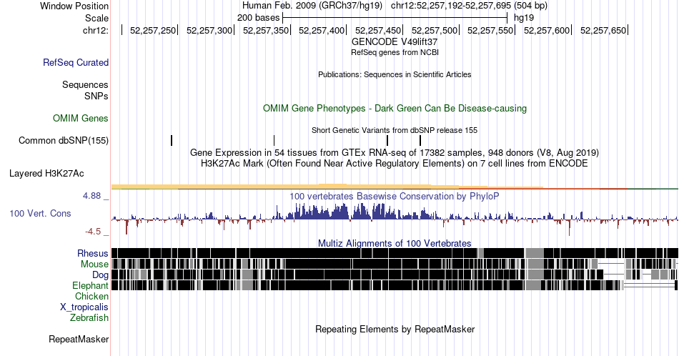Open the OMIM Genes track label
The width and height of the screenshot is (679, 356).
pyautogui.click(x=81, y=118)
